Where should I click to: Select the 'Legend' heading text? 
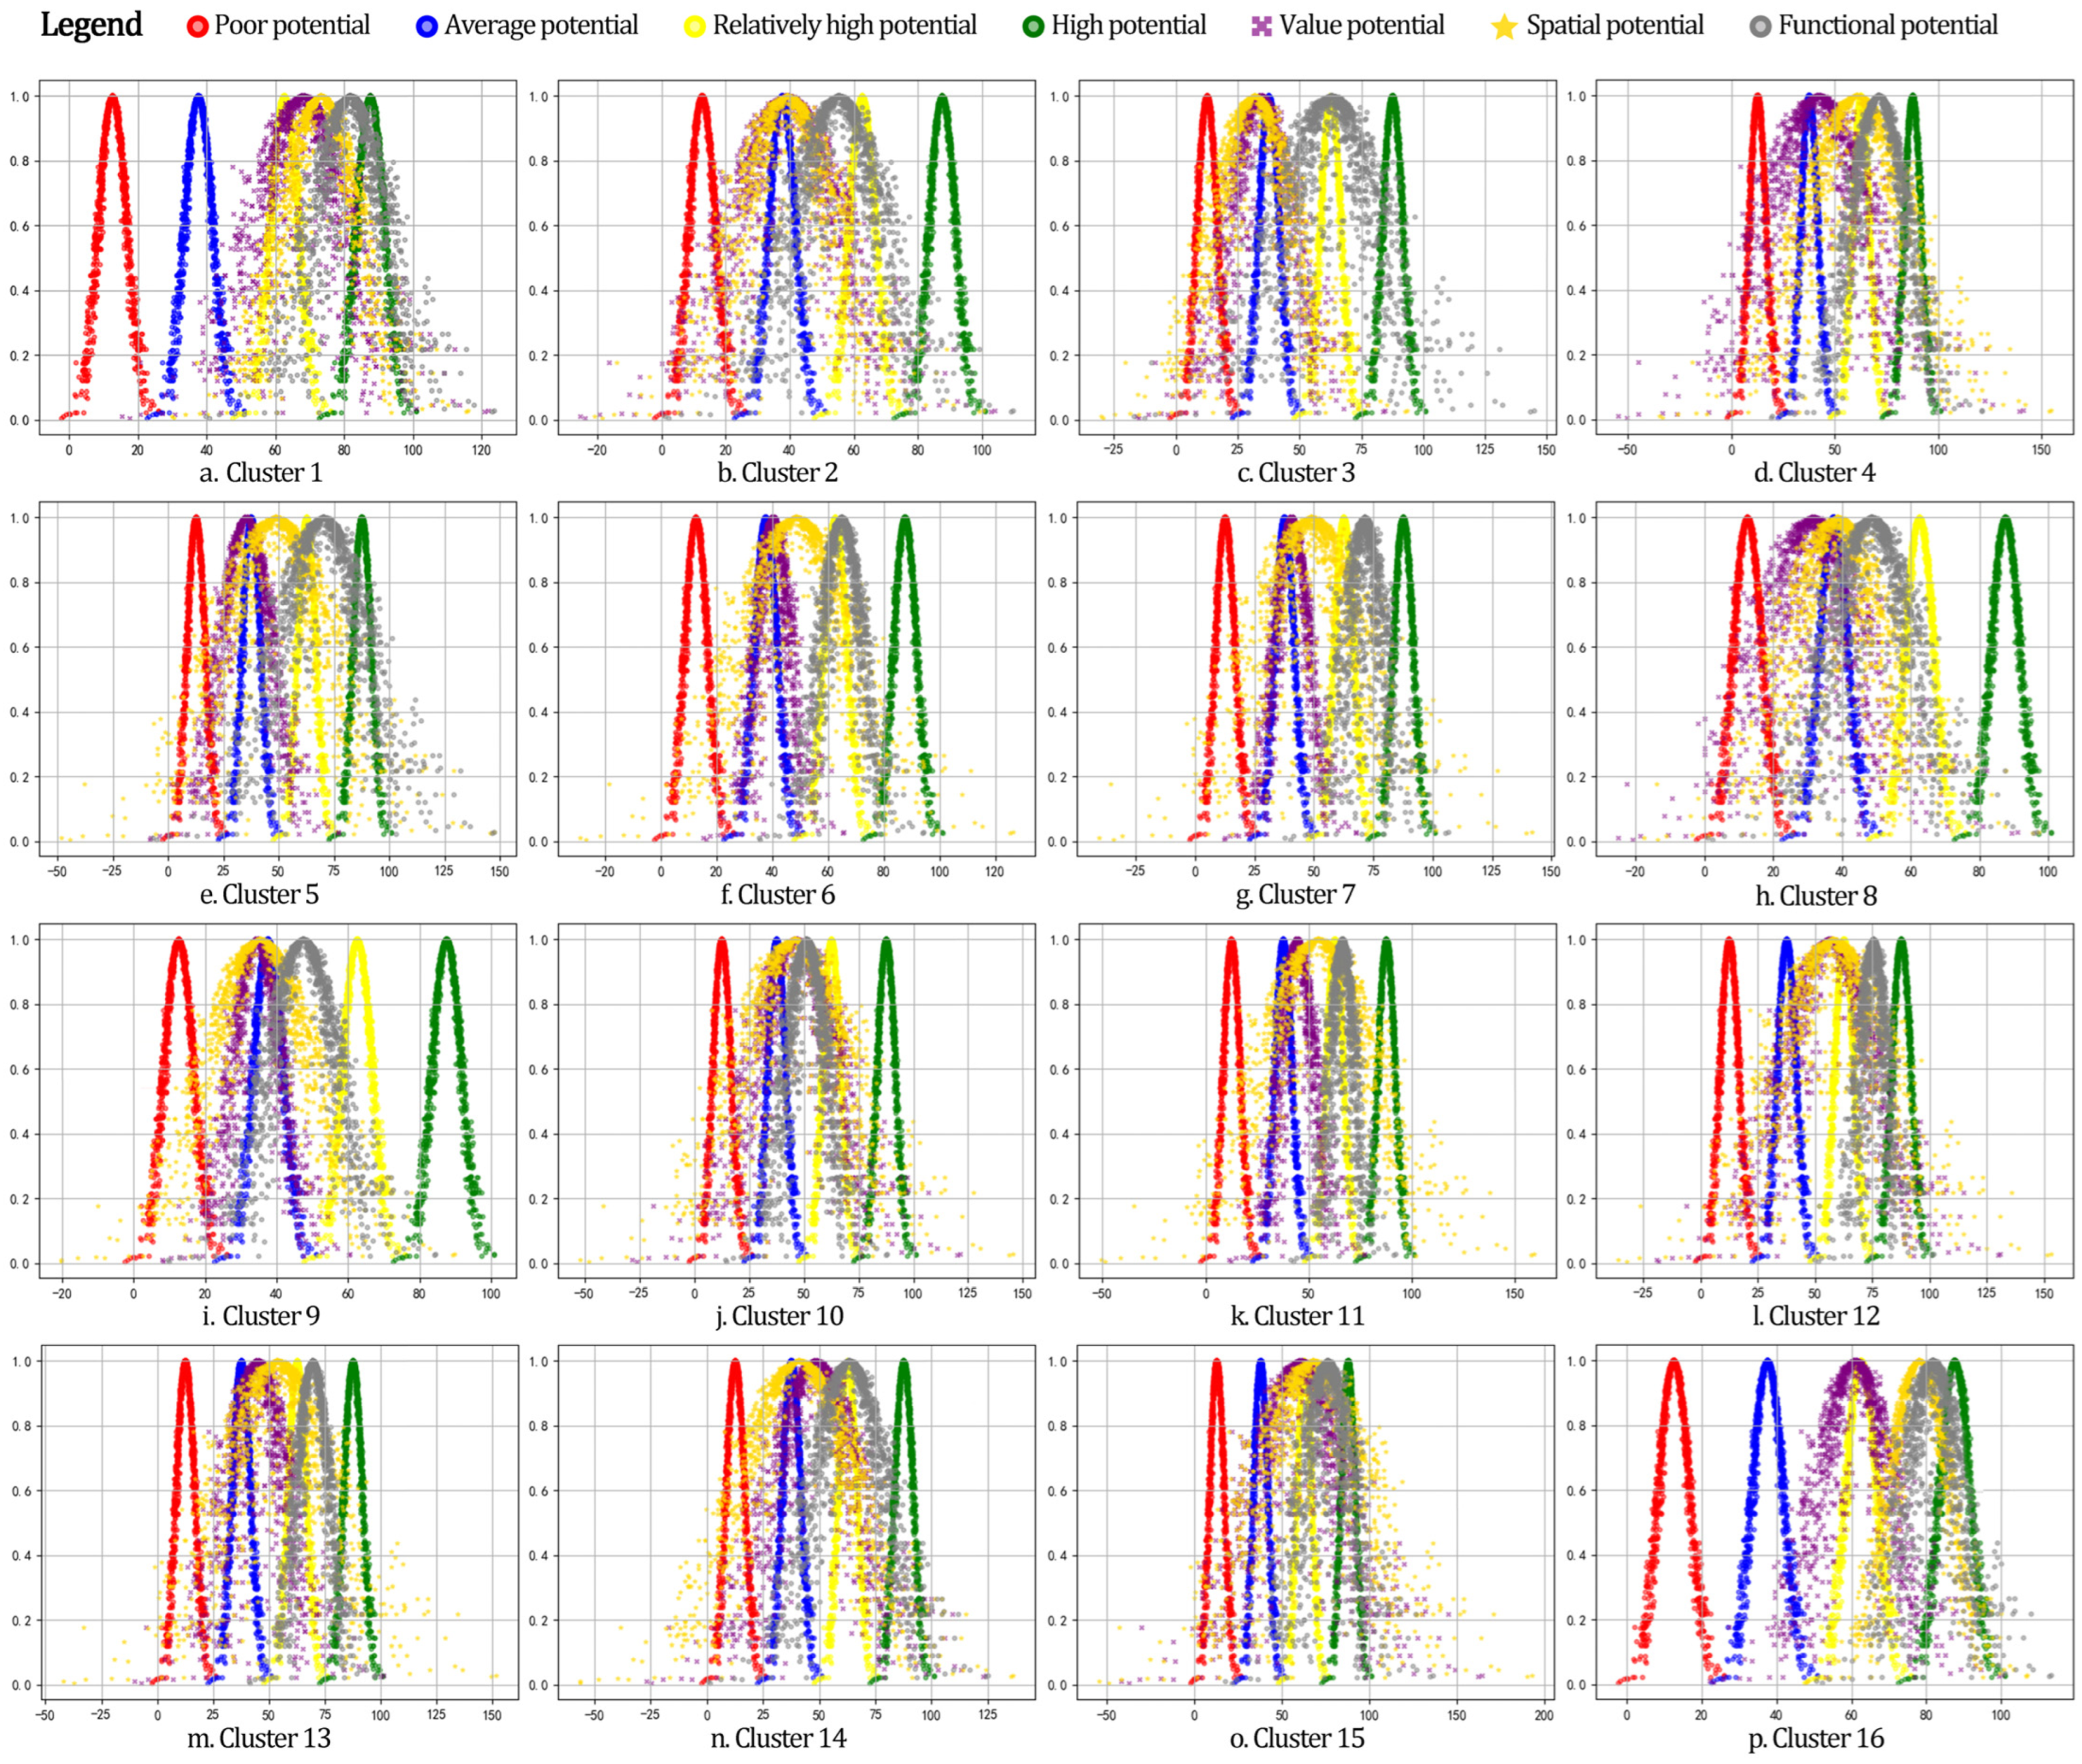point(91,26)
